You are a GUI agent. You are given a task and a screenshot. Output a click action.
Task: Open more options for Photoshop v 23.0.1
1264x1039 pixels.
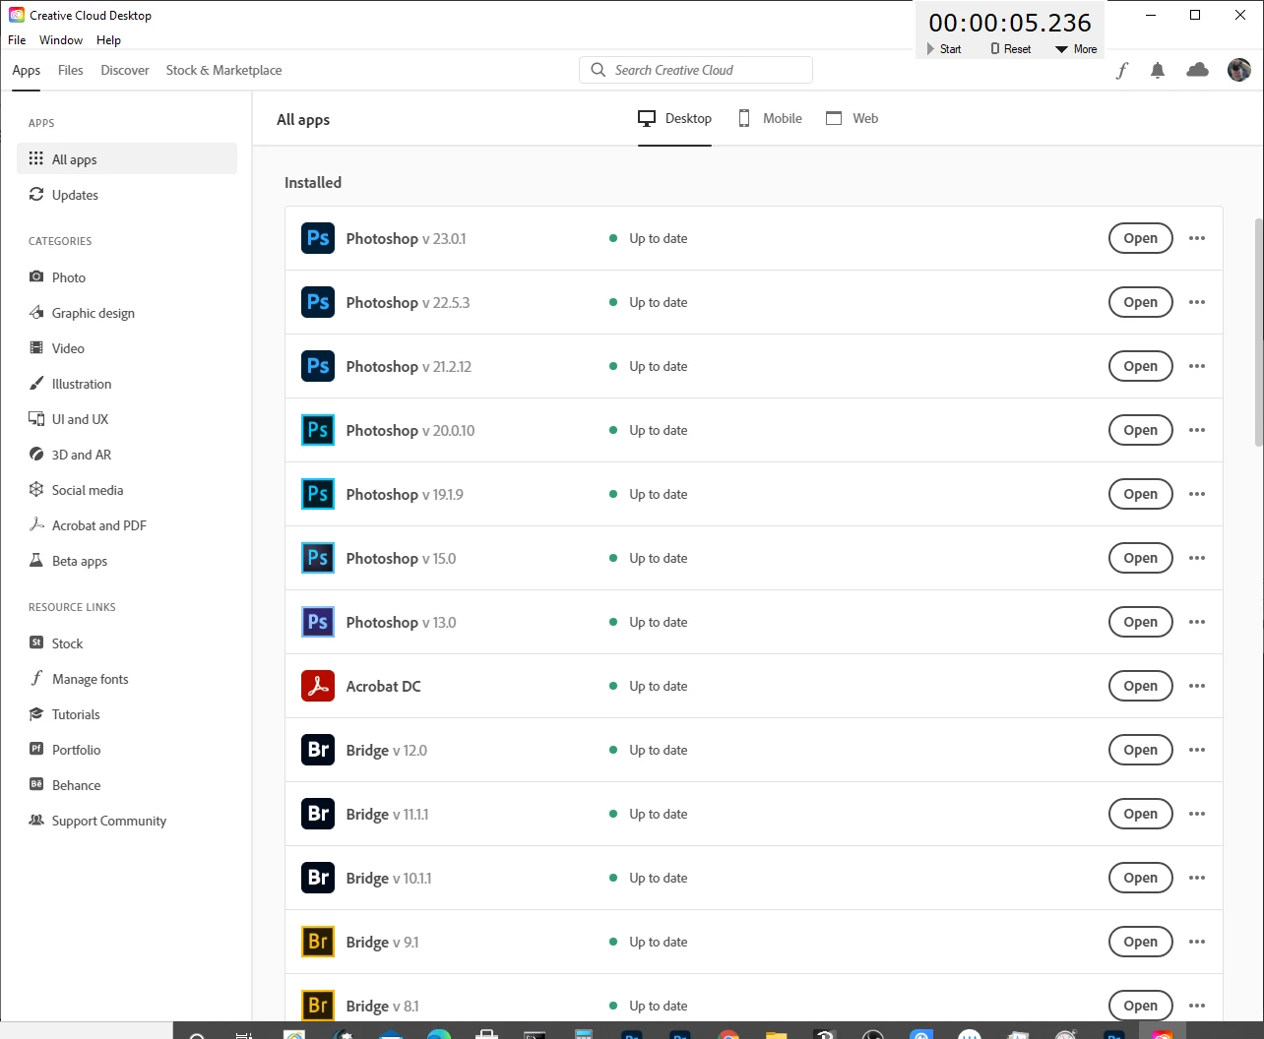pos(1197,238)
